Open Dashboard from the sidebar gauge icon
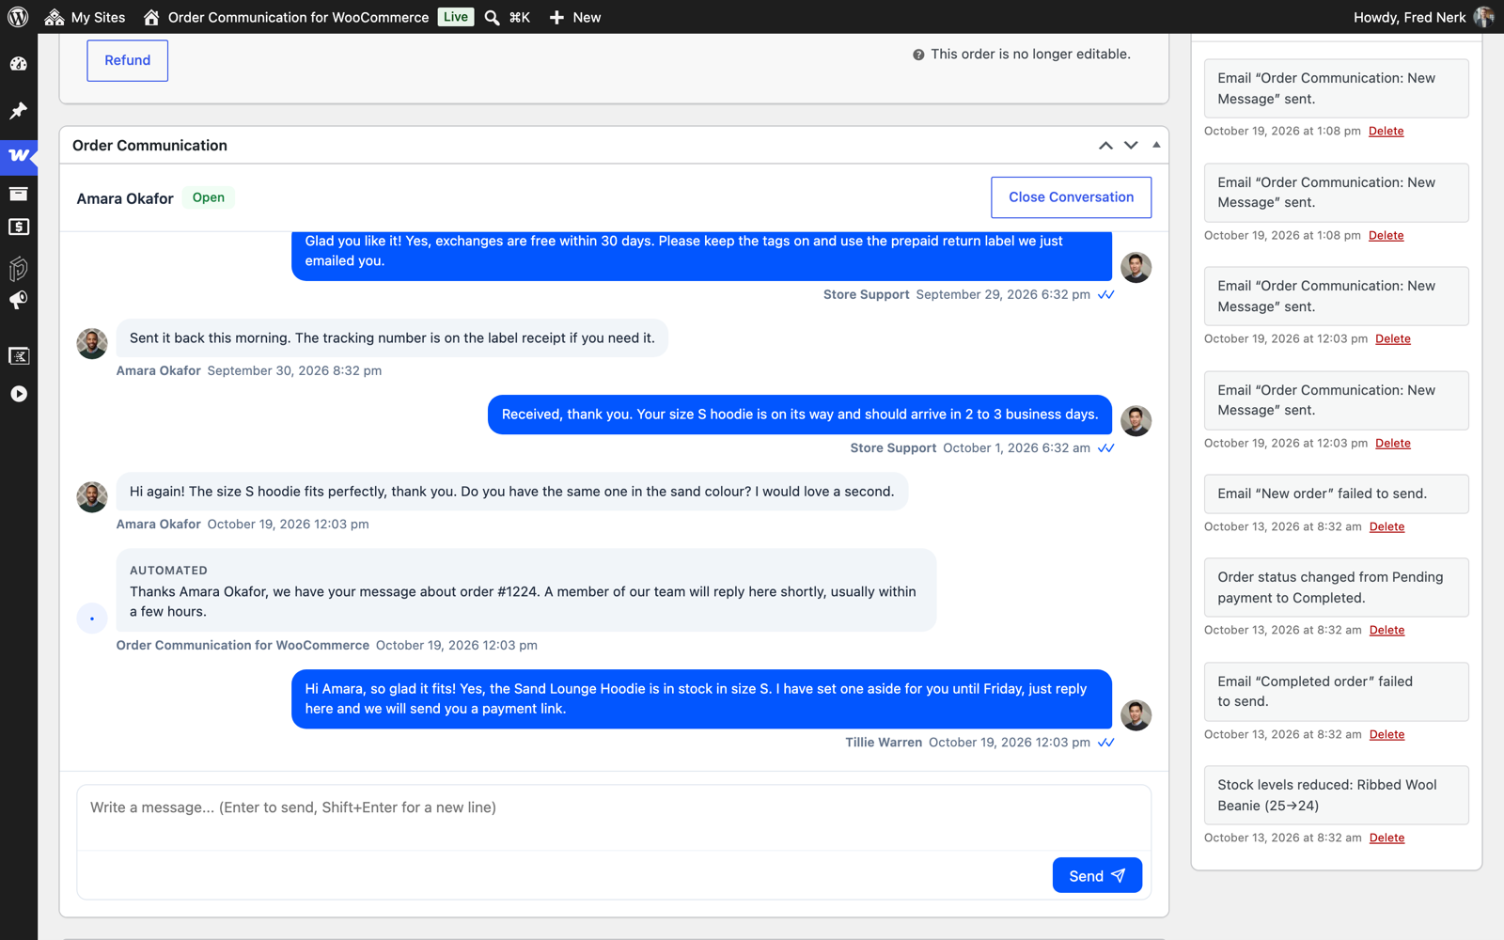 coord(19,64)
